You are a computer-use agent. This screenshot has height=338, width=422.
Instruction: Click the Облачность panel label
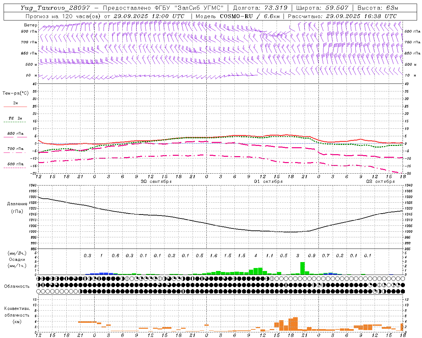tap(17, 286)
